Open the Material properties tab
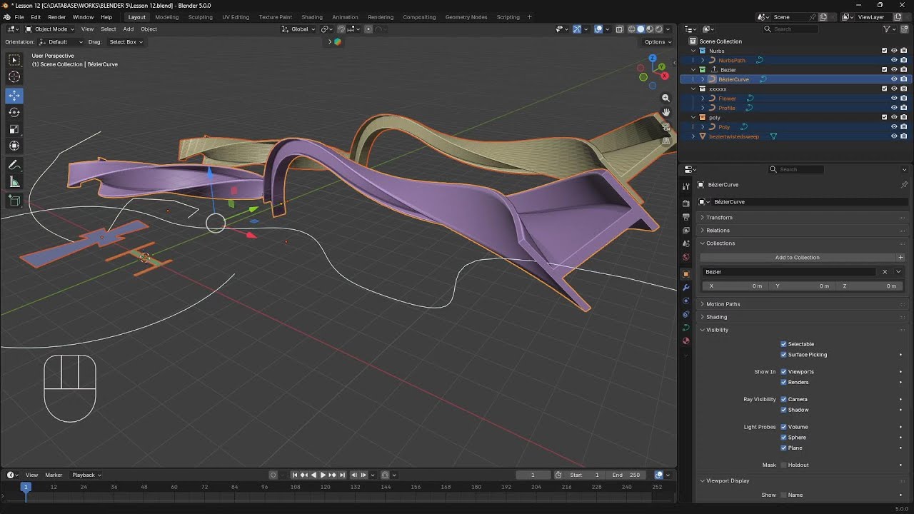 [686, 341]
